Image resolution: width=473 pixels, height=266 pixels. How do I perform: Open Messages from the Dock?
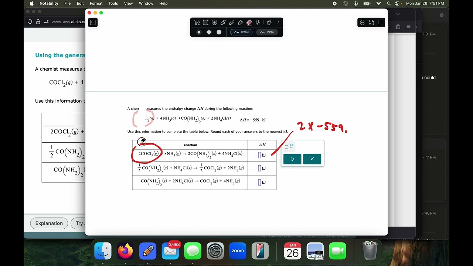tap(193, 251)
